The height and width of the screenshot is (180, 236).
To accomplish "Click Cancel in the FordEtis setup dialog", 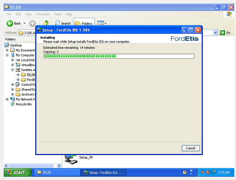I will pyautogui.click(x=190, y=148).
